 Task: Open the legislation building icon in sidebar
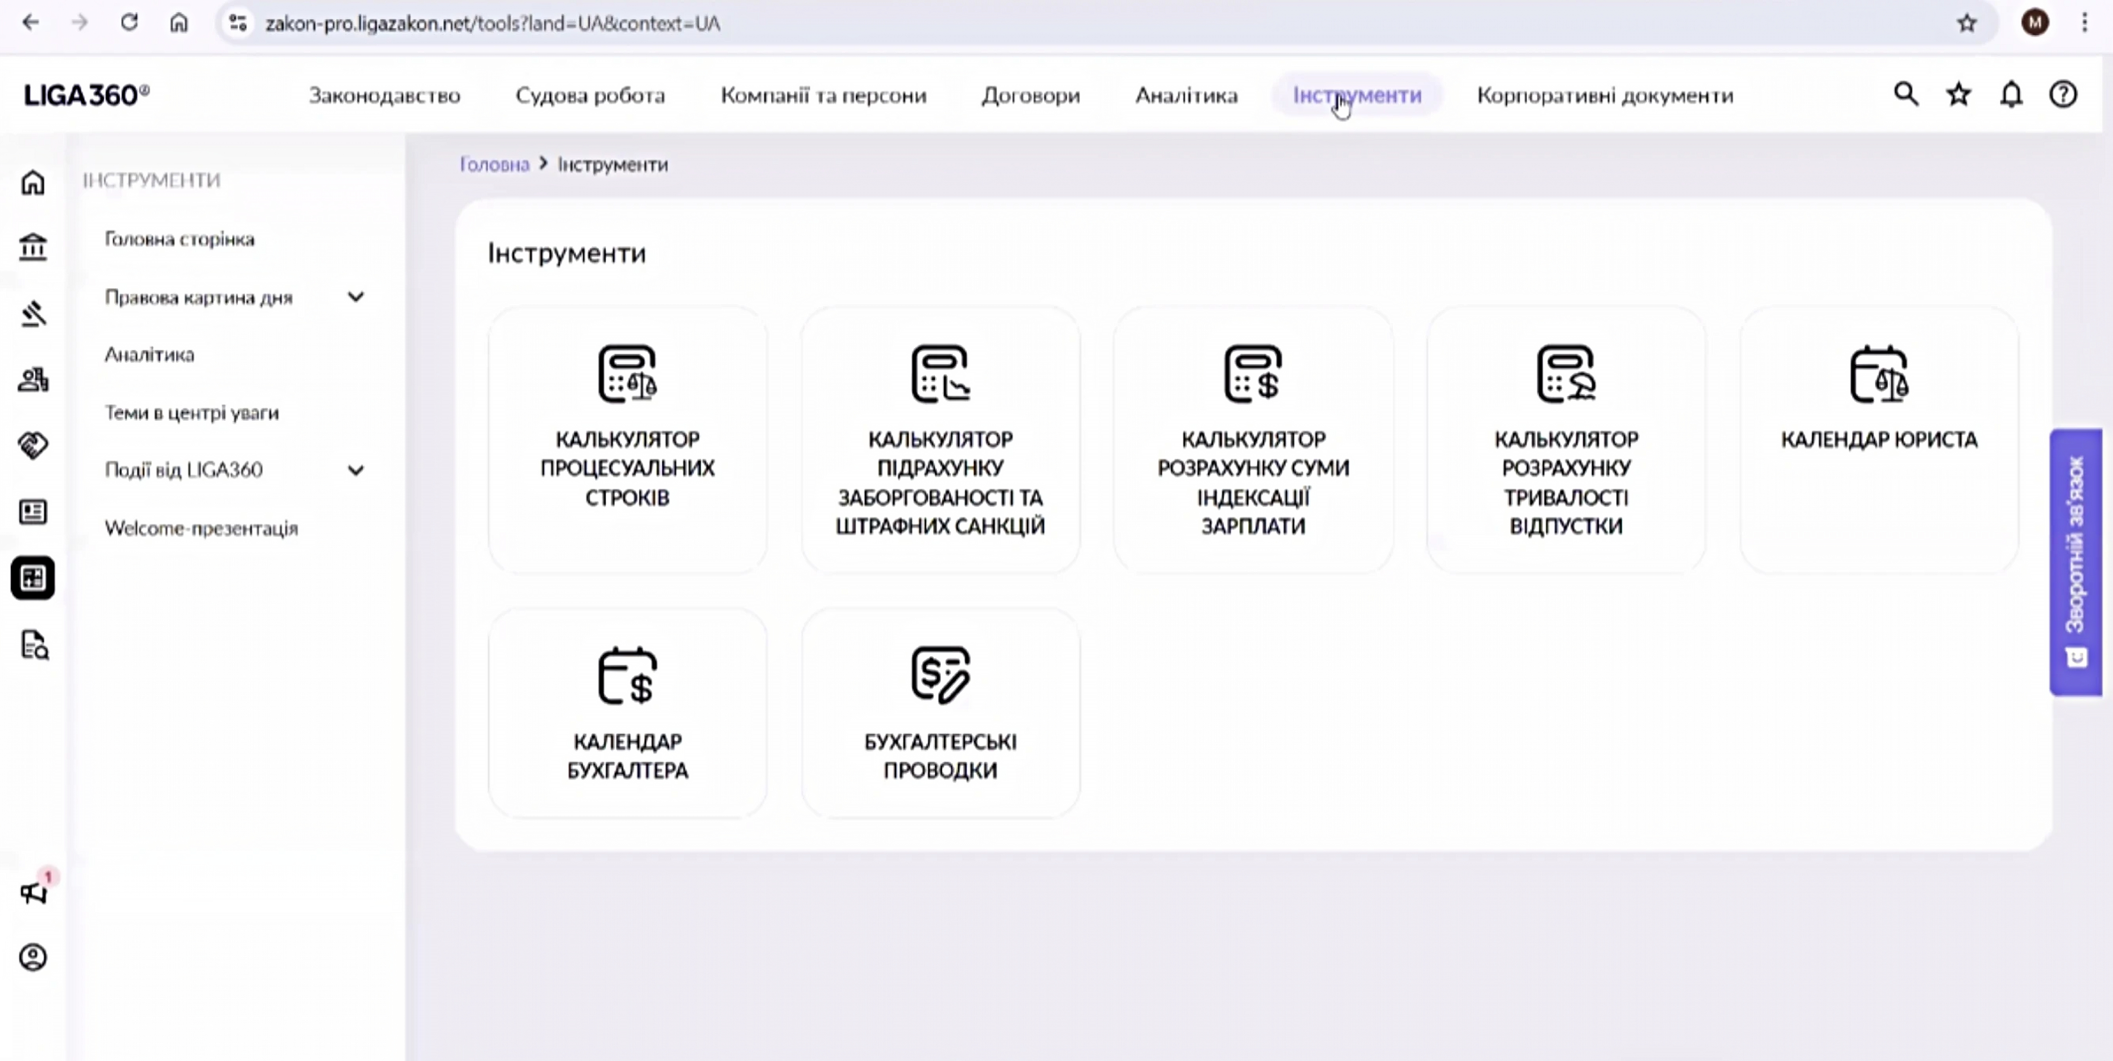click(x=33, y=247)
